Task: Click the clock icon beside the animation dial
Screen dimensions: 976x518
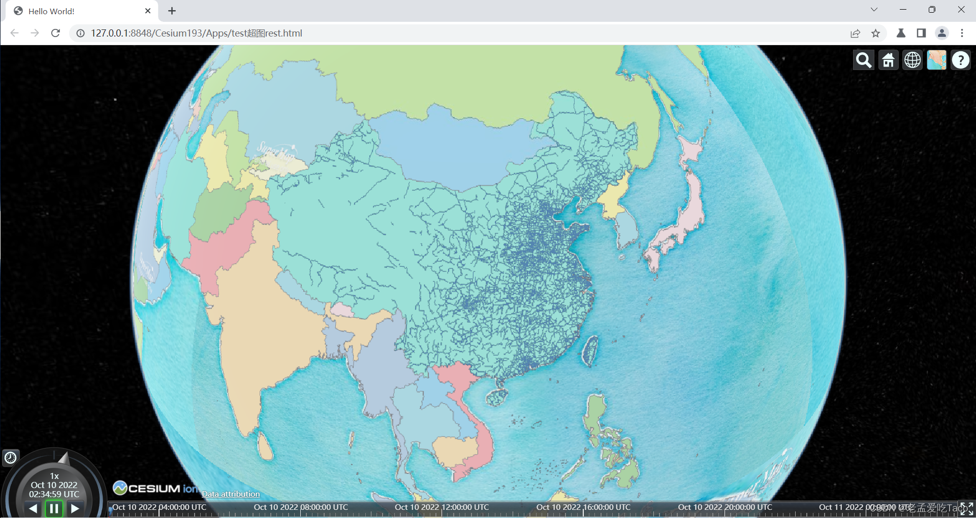Action: [11, 458]
